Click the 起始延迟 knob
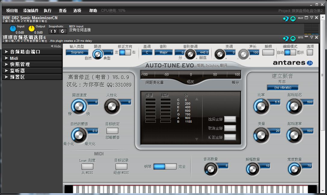The height and width of the screenshot is (195, 327). tap(294, 106)
